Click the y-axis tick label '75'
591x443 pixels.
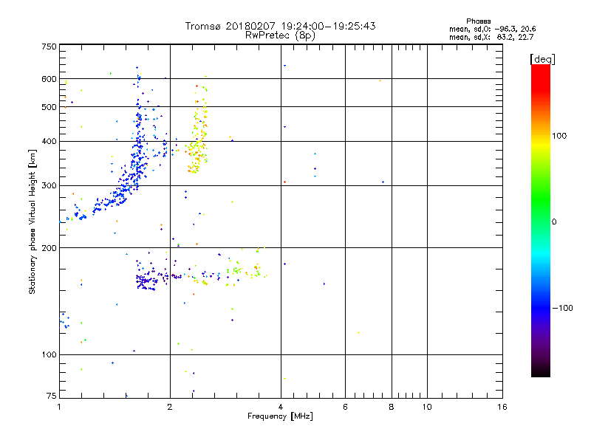(52, 396)
